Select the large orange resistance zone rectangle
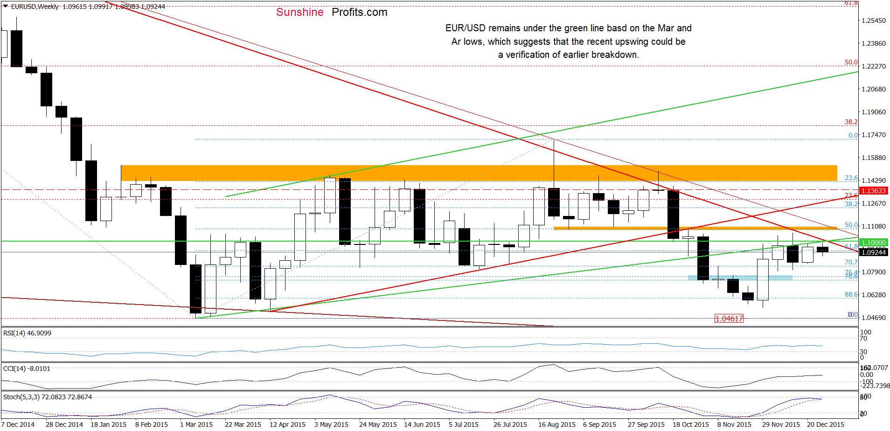Image resolution: width=890 pixels, height=431 pixels. (x=479, y=173)
